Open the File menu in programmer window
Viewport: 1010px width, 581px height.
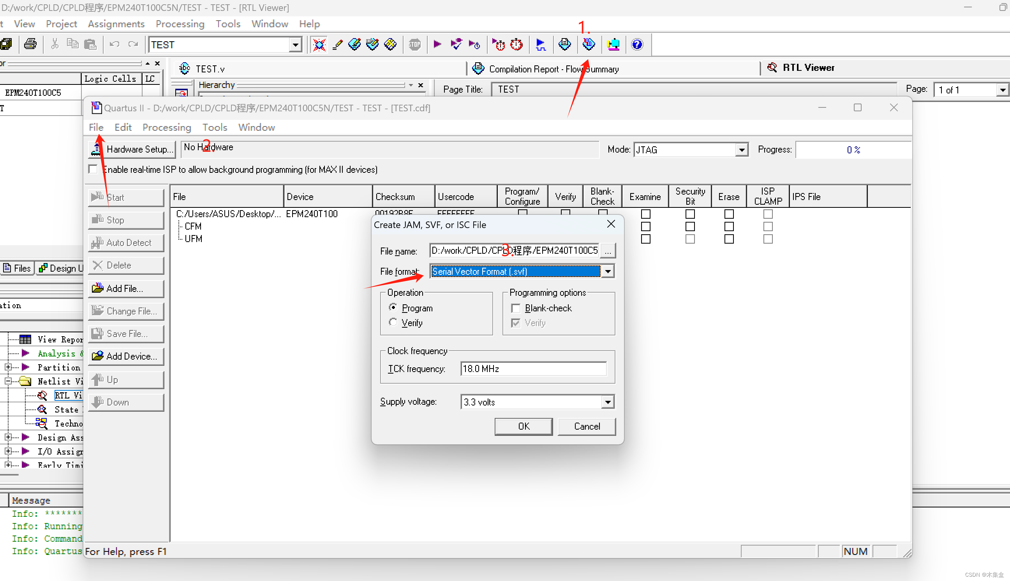click(96, 127)
